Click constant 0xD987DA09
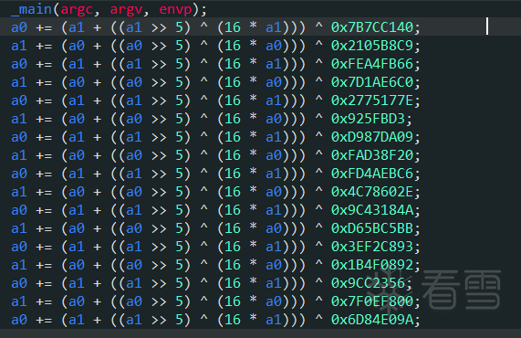521x338 pixels. 372,137
